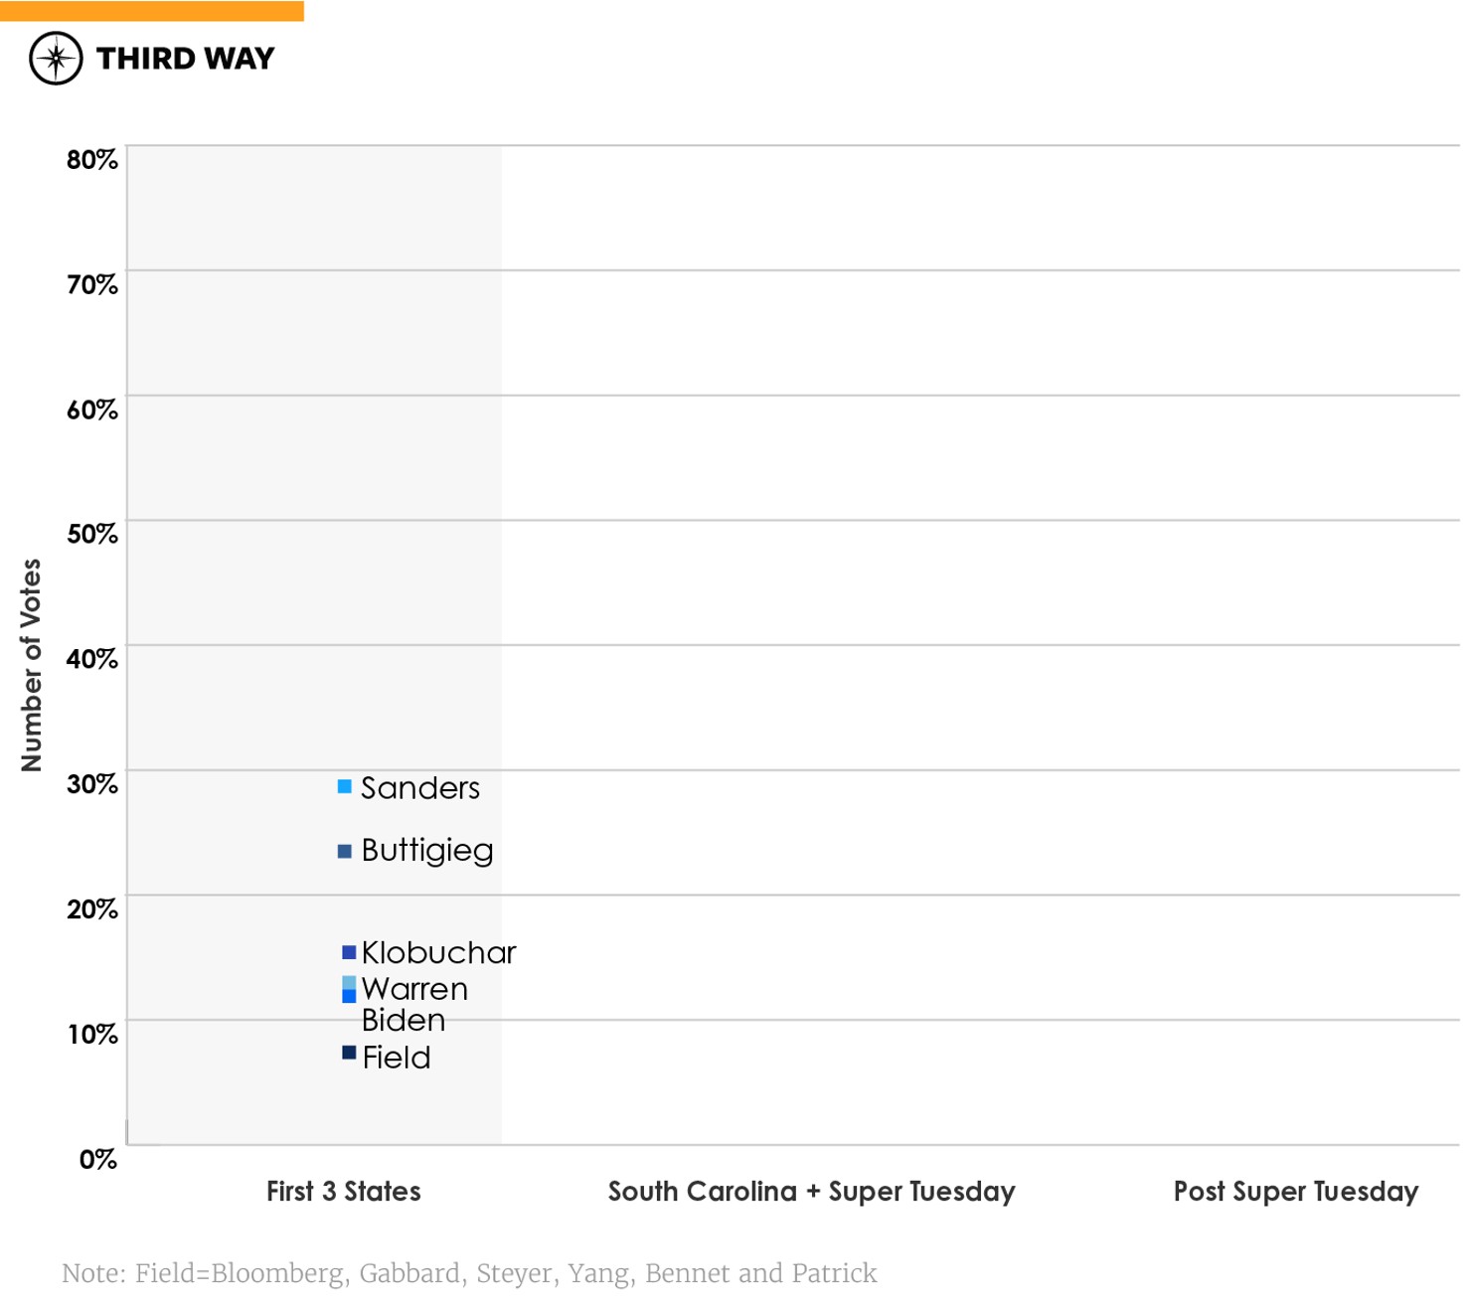Select the Sanders data label
Screen dimensions: 1471x1311
tap(419, 788)
